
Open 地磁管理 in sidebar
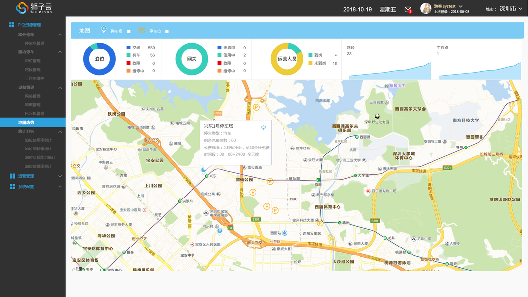click(32, 105)
